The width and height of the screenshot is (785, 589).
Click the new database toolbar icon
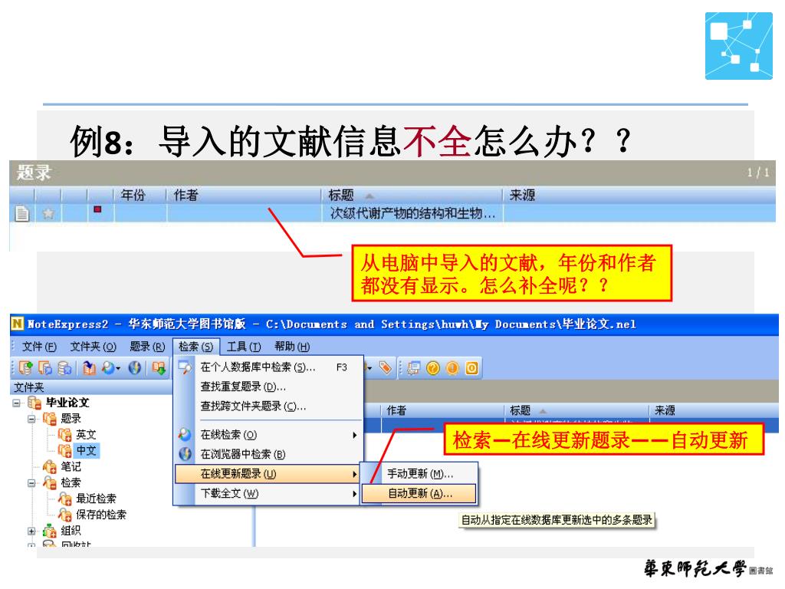pyautogui.click(x=25, y=368)
